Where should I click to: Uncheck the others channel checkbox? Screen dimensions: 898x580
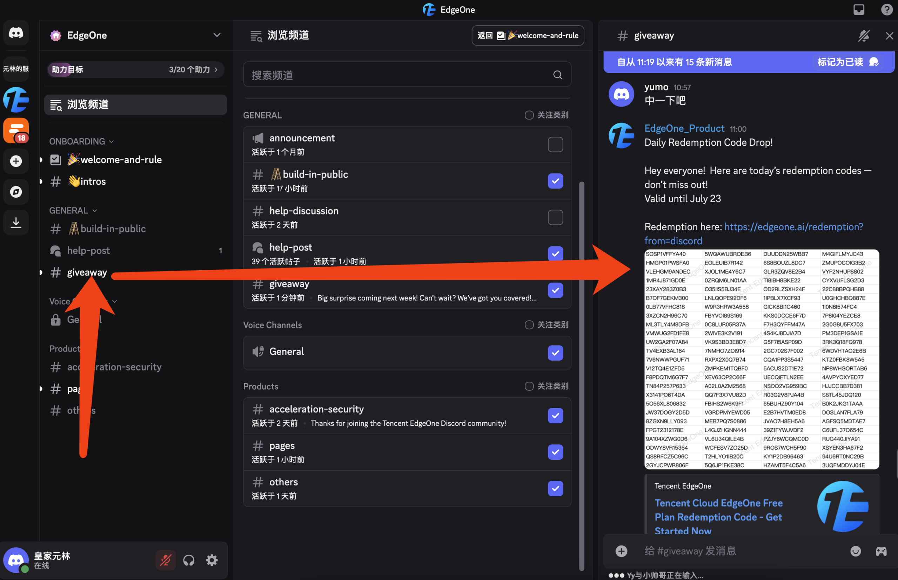[555, 489]
